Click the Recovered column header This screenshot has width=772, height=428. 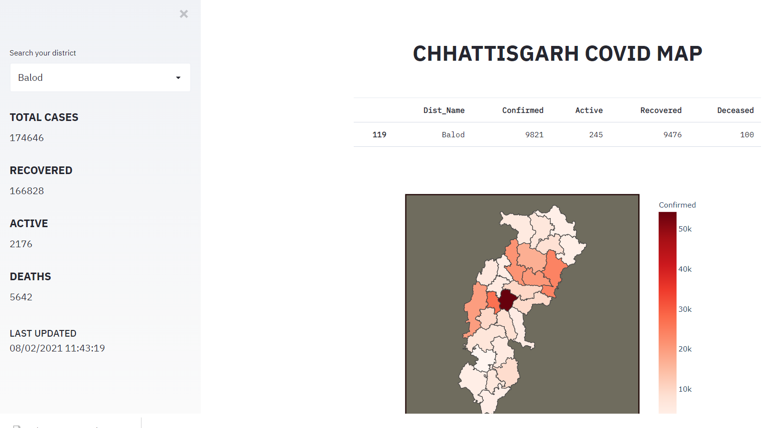pyautogui.click(x=661, y=110)
